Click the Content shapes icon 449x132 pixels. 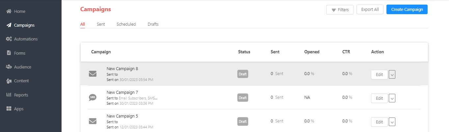[9, 81]
